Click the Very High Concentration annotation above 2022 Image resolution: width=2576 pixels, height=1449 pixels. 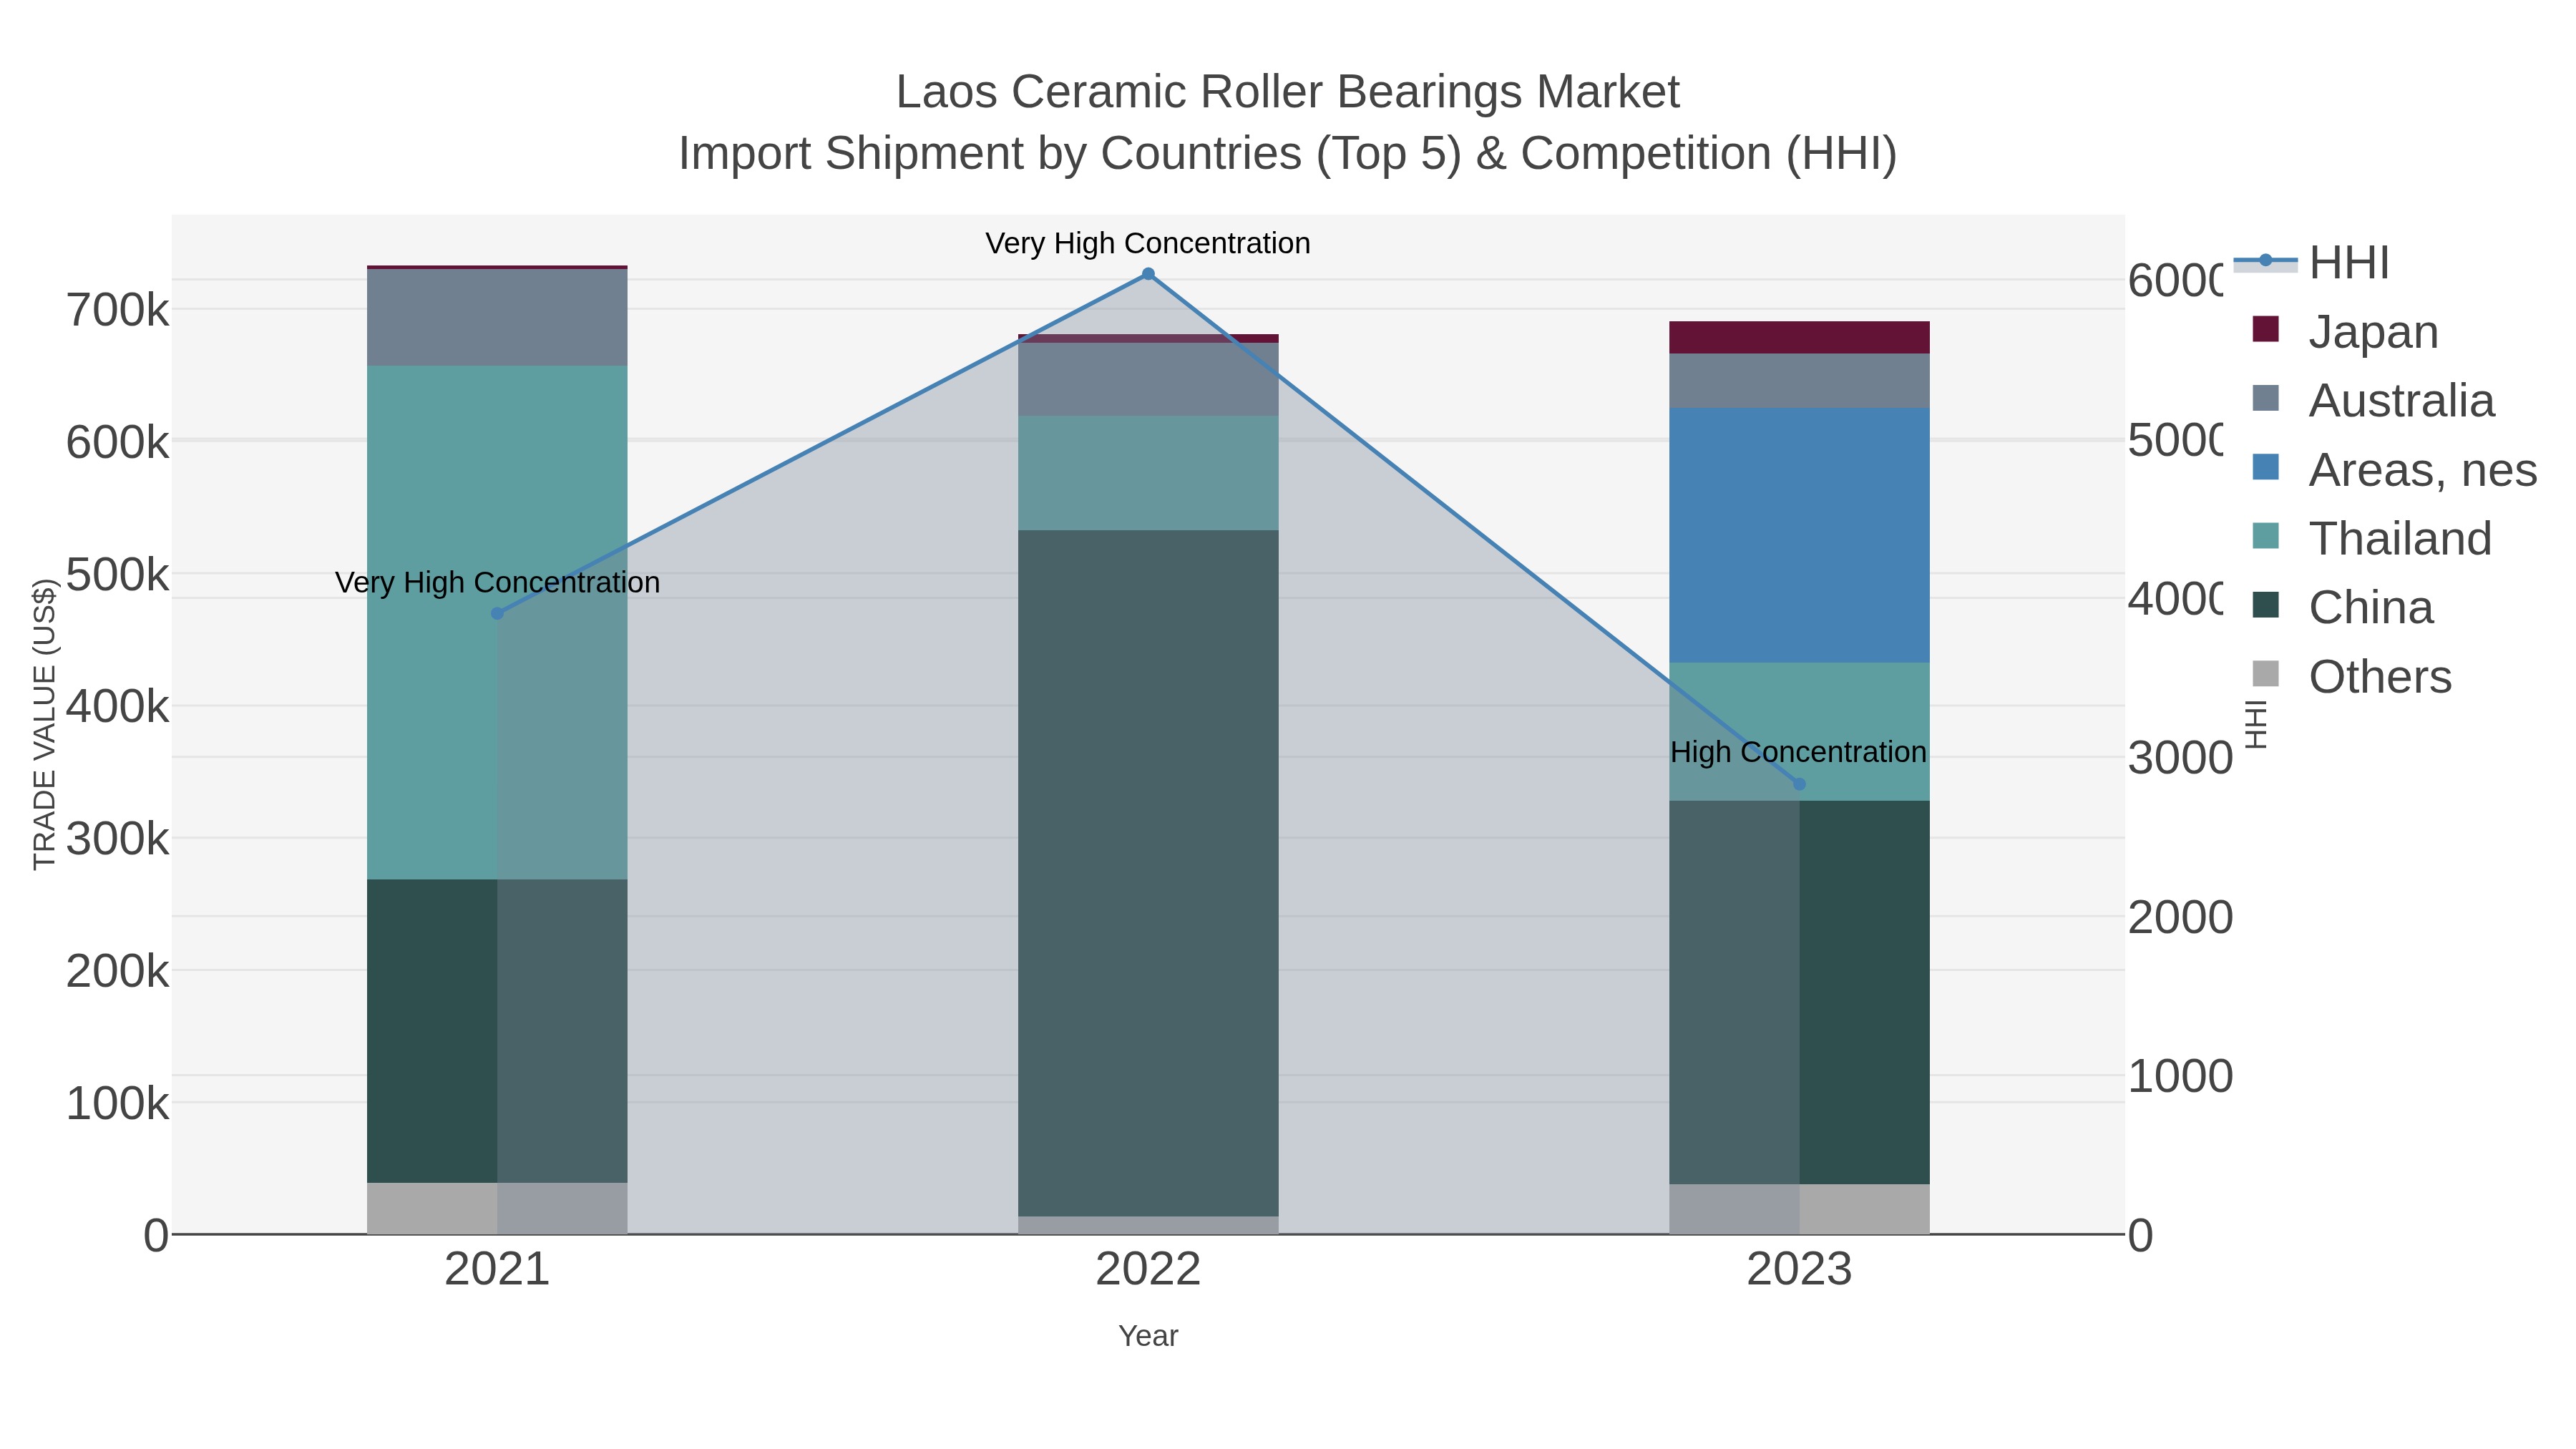coord(1148,243)
